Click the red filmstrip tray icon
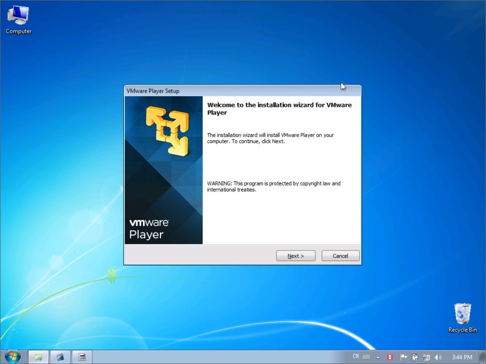486x364 pixels. pyautogui.click(x=390, y=357)
